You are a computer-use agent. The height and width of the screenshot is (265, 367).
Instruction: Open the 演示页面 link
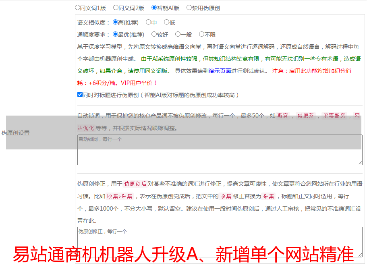(x=220, y=71)
